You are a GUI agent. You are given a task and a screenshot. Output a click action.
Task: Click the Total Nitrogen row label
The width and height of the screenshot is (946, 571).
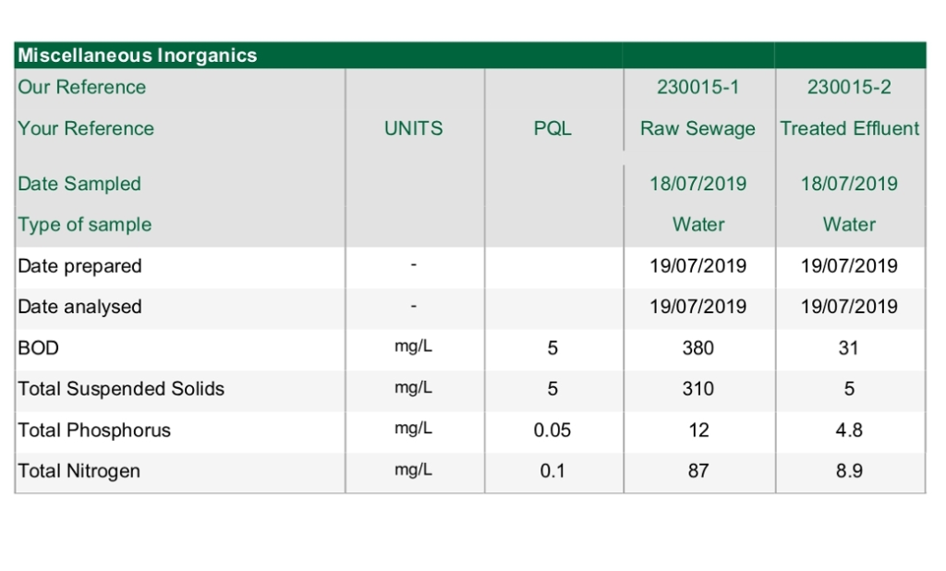(x=79, y=471)
